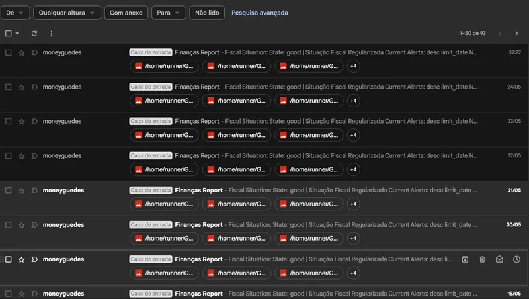The width and height of the screenshot is (529, 299).
Task: Open the De sender filter dropdown
Action: 15,13
